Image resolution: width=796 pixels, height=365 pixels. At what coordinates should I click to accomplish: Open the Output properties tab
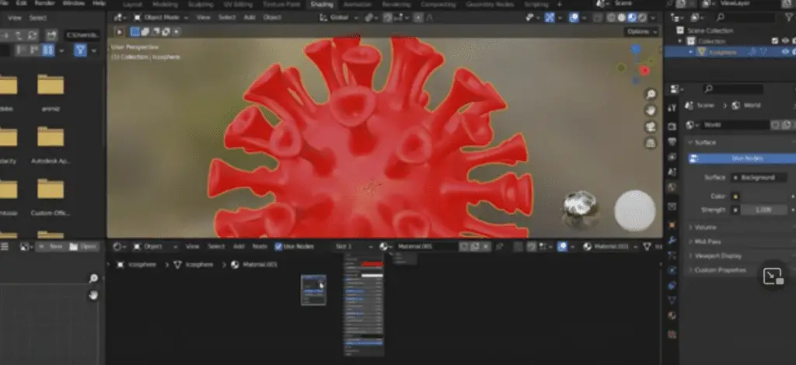pyautogui.click(x=672, y=141)
